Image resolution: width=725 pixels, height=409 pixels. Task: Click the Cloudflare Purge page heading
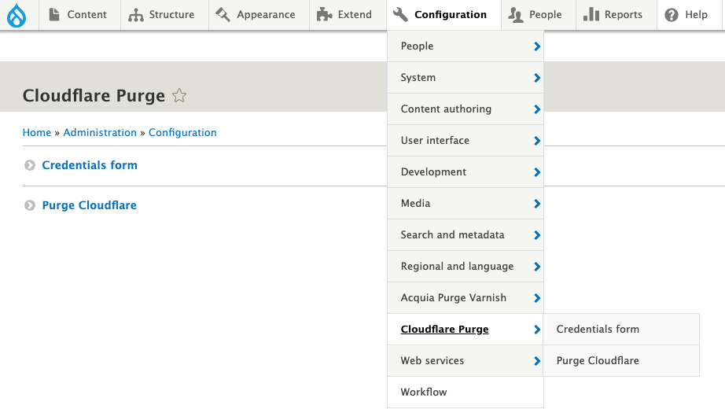[x=94, y=95]
